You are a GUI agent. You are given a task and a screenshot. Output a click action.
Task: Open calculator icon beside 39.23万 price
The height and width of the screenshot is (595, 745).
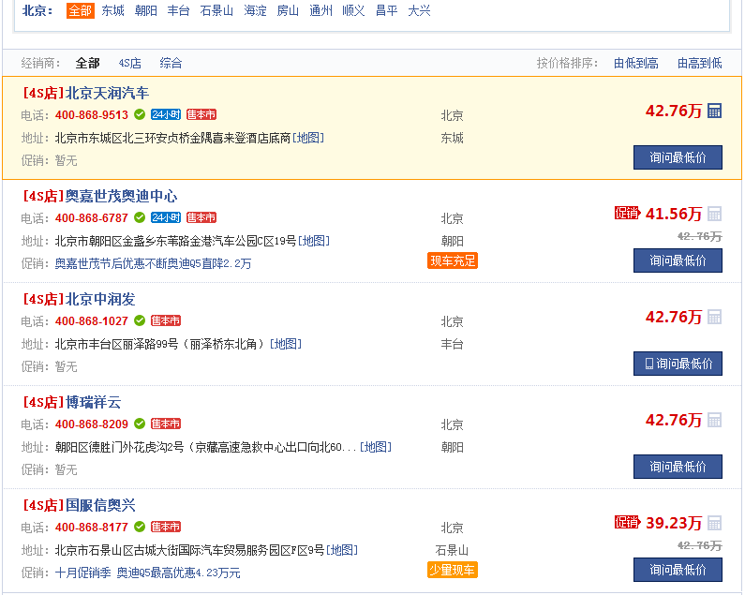point(714,523)
